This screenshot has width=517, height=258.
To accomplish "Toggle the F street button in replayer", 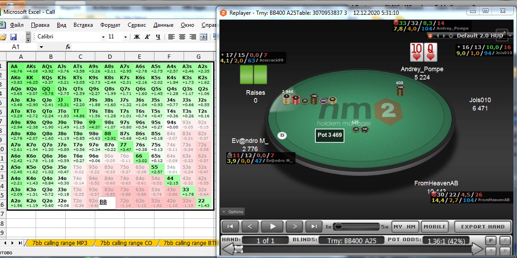I will tap(505, 240).
